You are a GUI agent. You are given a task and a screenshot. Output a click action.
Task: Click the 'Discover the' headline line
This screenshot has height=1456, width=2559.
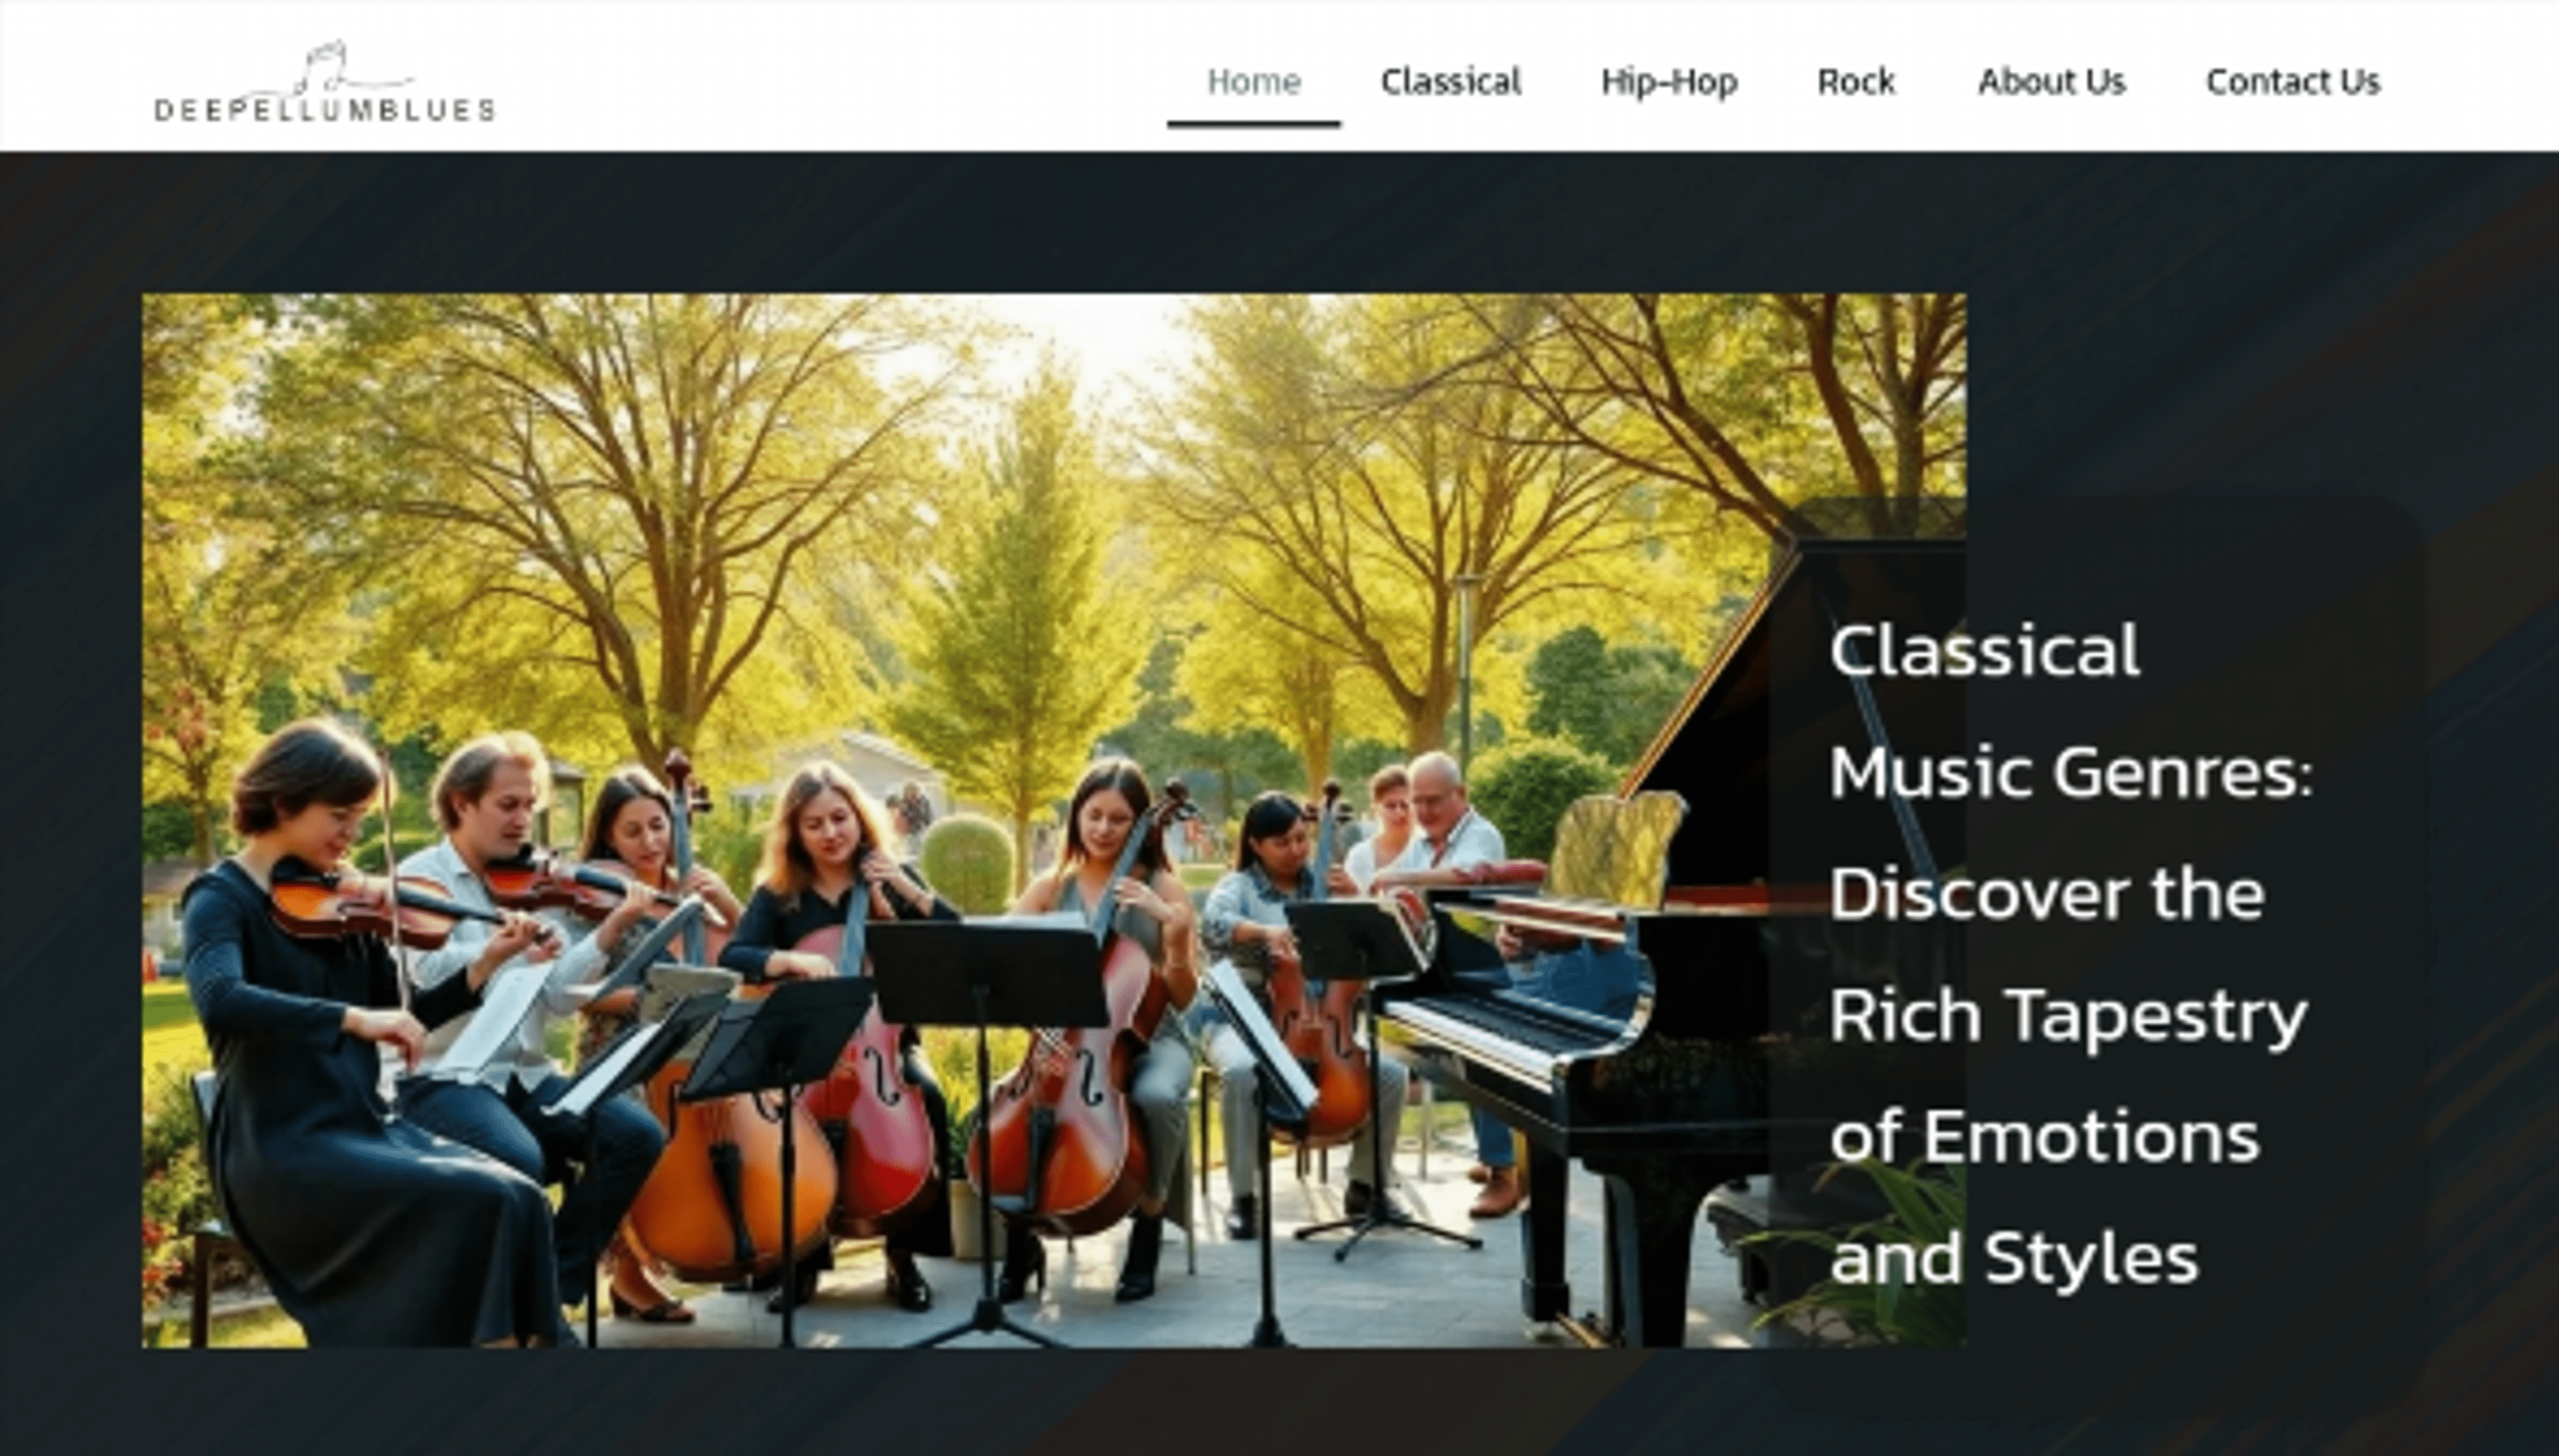(2047, 893)
